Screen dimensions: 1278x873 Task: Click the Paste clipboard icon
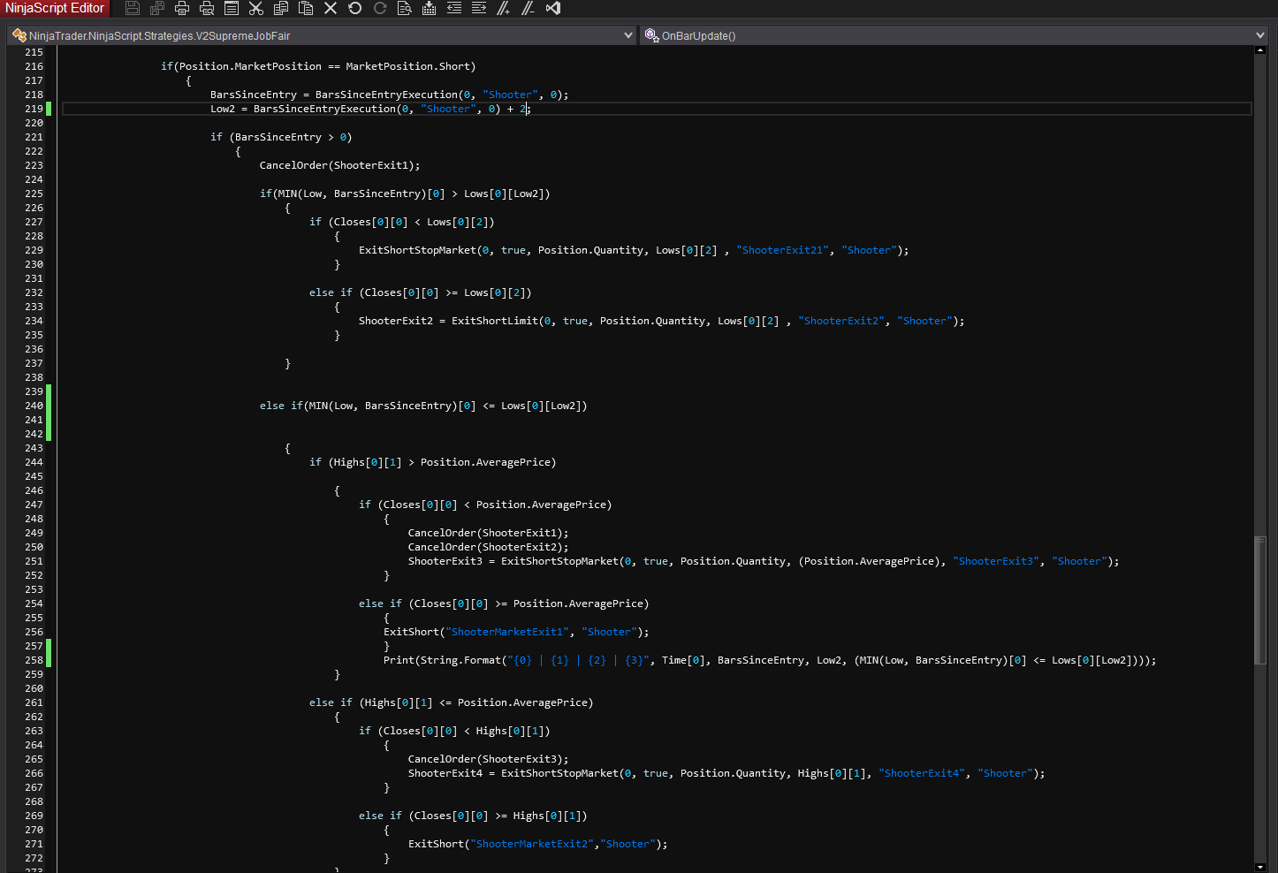coord(306,8)
